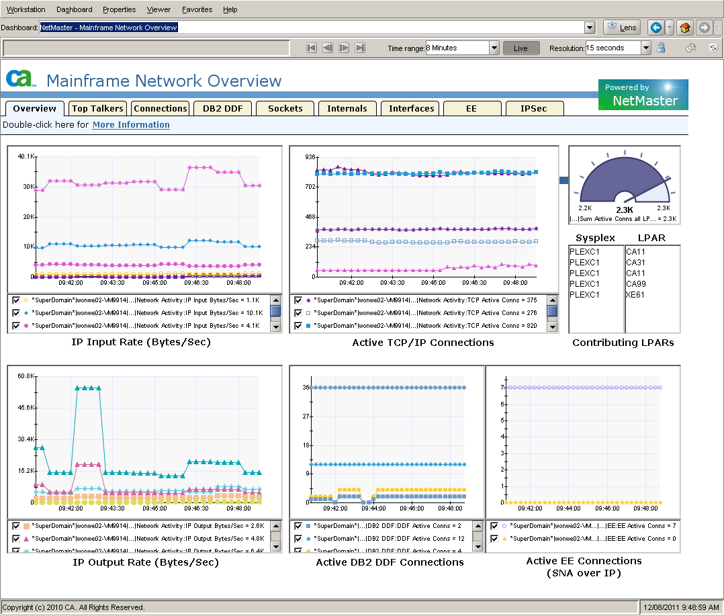Open the Dashboard menu
Image resolution: width=724 pixels, height=616 pixels.
[x=75, y=9]
